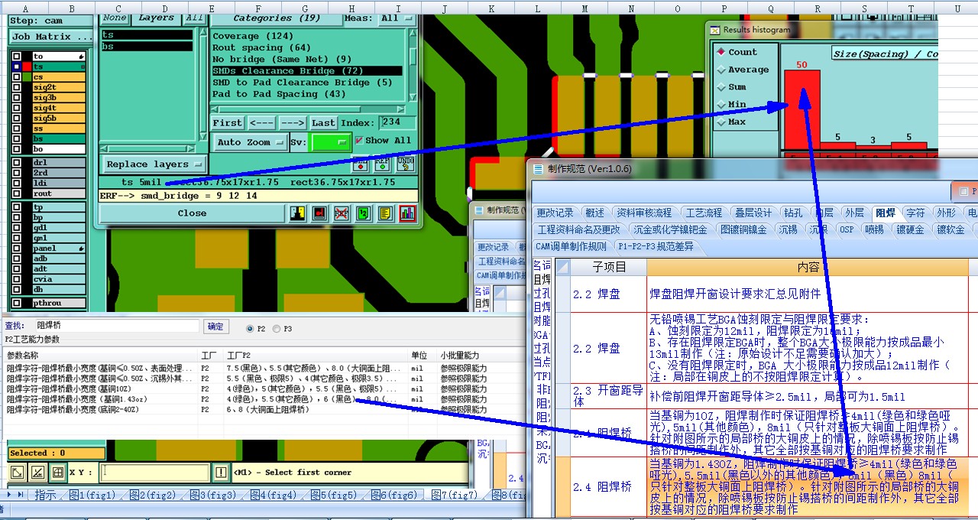
Task: Open the Job Matrix menu button
Action: [52, 37]
